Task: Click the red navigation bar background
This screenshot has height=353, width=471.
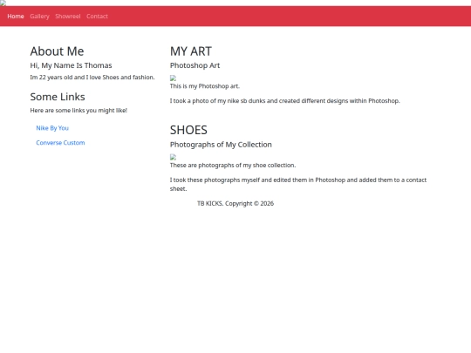Action: point(289,17)
